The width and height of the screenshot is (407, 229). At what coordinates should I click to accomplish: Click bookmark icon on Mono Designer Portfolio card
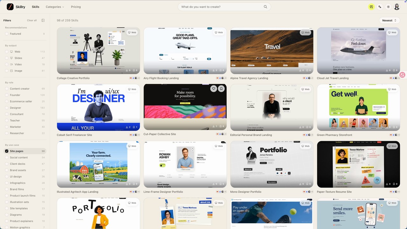pyautogui.click(x=308, y=184)
